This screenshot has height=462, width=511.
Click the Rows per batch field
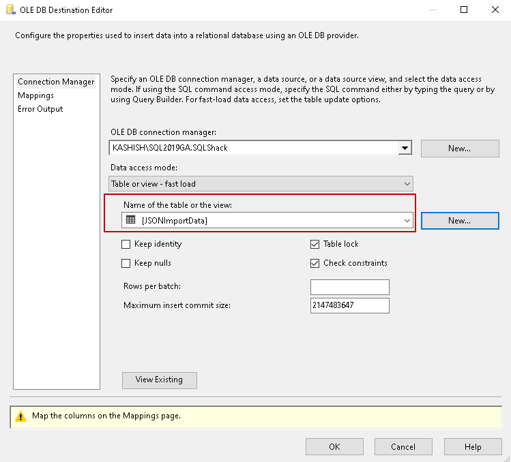pyautogui.click(x=349, y=286)
